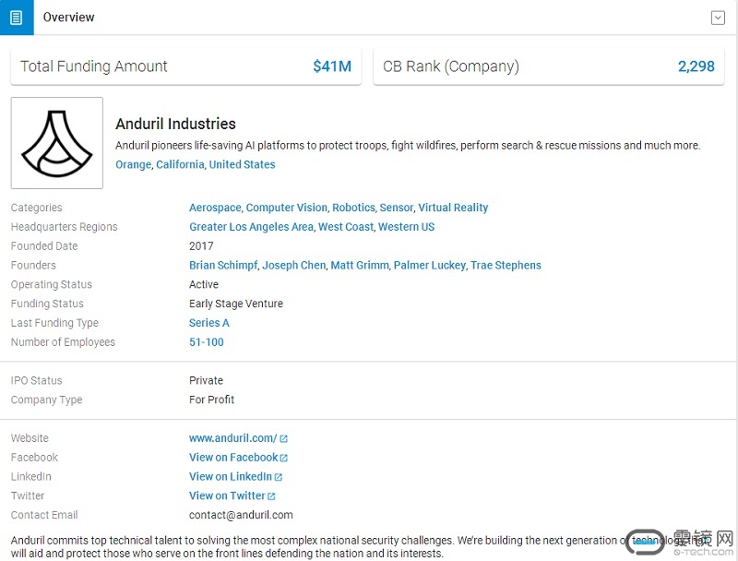
Task: Select the Aerospace category link
Action: pyautogui.click(x=215, y=208)
